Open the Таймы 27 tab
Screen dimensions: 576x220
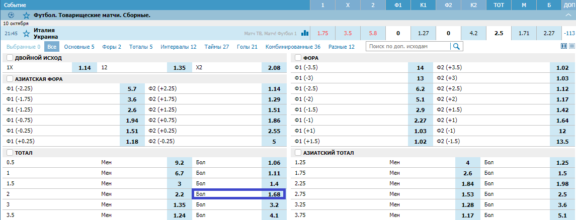point(217,47)
